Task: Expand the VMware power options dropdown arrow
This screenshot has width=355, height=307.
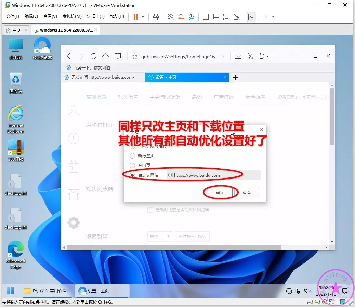Action: pyautogui.click(x=143, y=17)
